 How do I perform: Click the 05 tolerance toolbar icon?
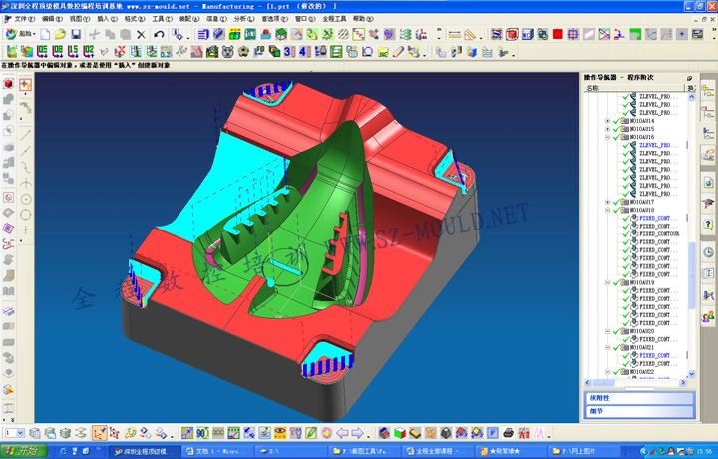(42, 51)
